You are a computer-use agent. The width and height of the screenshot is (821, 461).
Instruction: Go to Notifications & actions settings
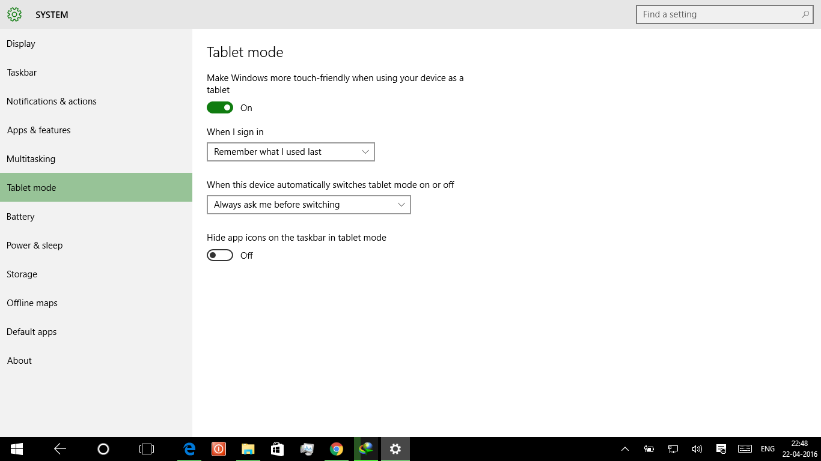52,101
